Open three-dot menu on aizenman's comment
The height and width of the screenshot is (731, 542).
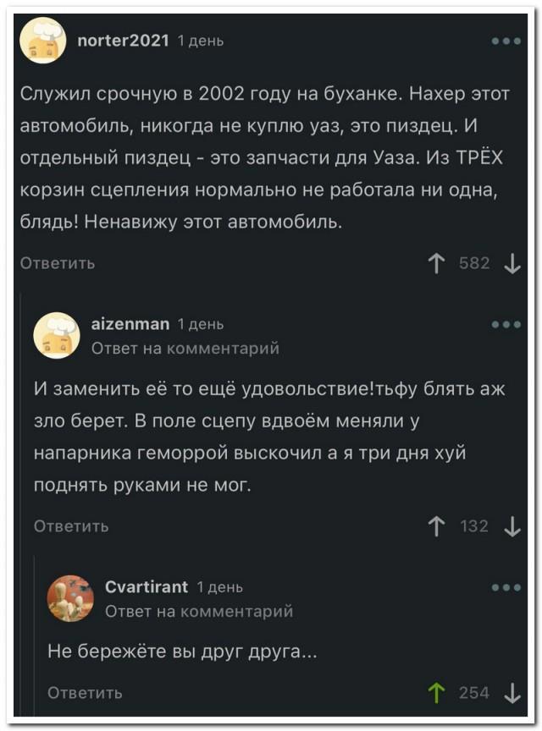[506, 324]
